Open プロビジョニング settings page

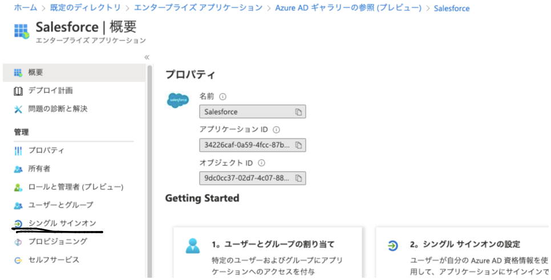click(58, 241)
